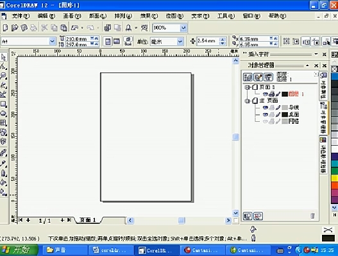Viewport: 338px width, 256px height.
Task: Switch to the 页面 1 page tab
Action: pos(87,220)
